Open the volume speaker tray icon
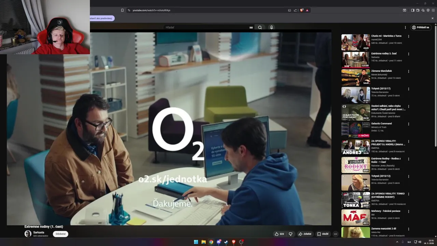The width and height of the screenshot is (437, 246). tap(420, 242)
